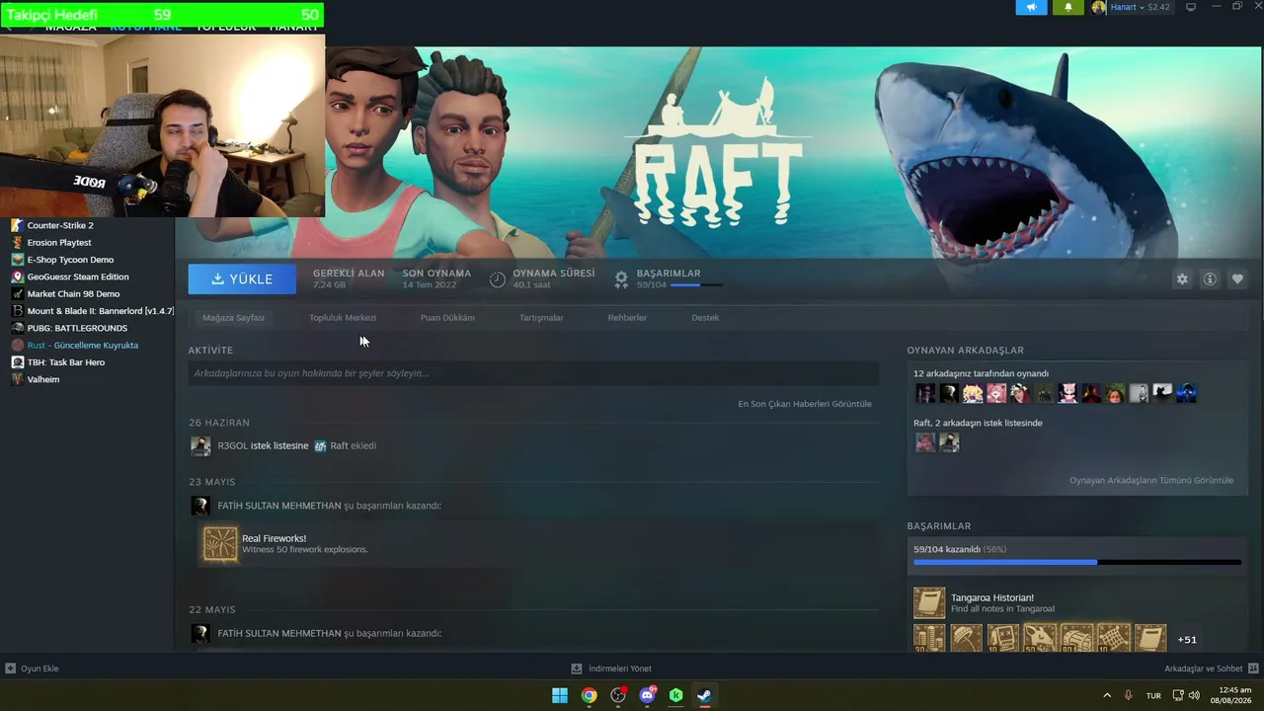The height and width of the screenshot is (711, 1264).
Task: Click the Başarımlar trophy icon in header
Action: (621, 279)
